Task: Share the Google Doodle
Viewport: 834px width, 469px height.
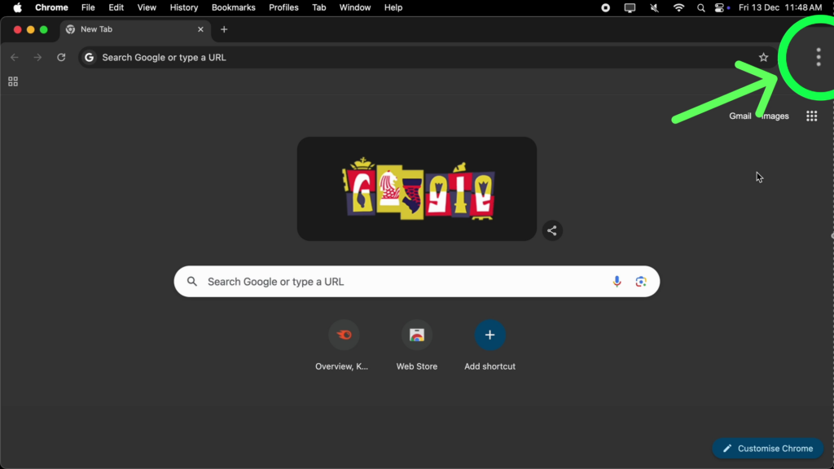Action: 552,230
